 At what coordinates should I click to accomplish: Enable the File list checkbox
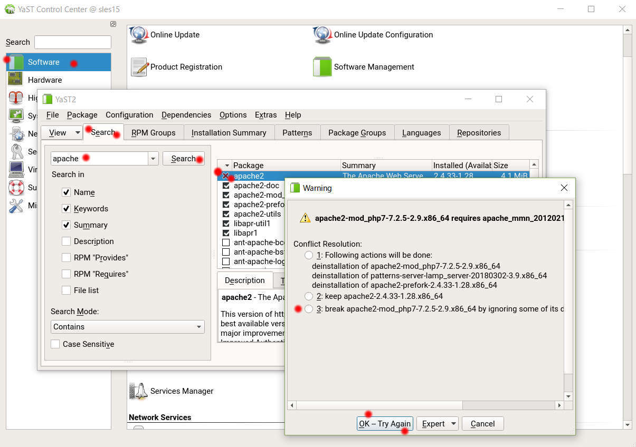click(x=66, y=290)
